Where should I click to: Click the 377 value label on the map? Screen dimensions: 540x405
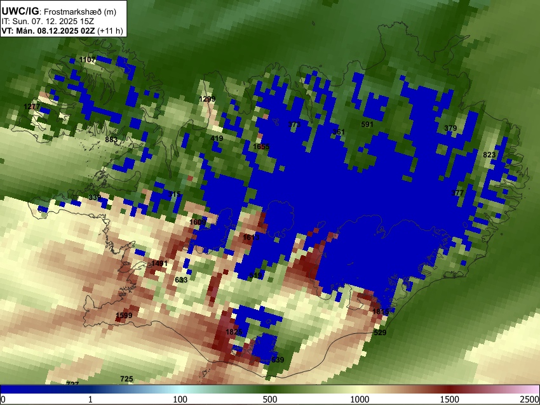(457, 193)
